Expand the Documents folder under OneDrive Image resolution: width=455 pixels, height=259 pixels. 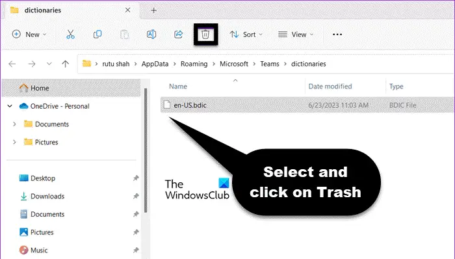[14, 124]
